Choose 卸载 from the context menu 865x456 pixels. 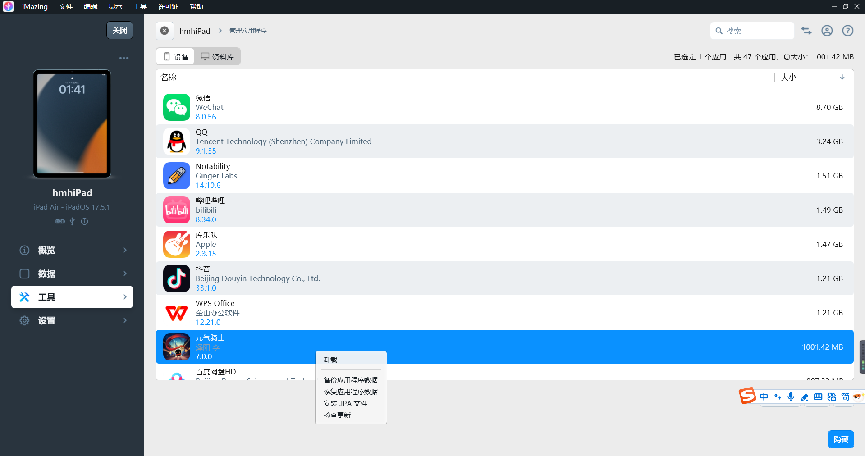coord(330,360)
